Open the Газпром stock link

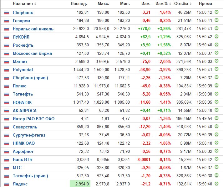coord(21,21)
